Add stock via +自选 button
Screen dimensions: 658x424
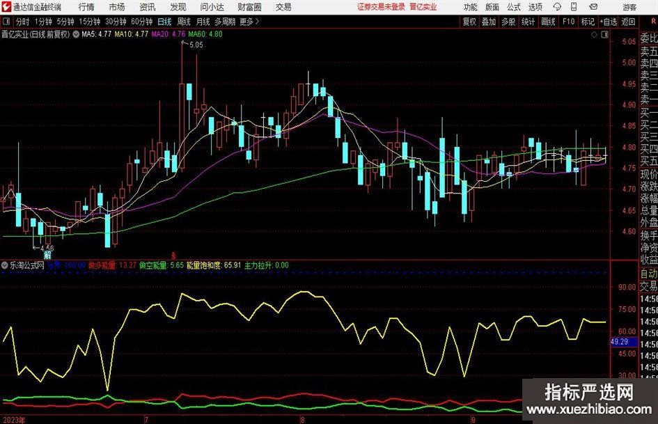tap(609, 22)
